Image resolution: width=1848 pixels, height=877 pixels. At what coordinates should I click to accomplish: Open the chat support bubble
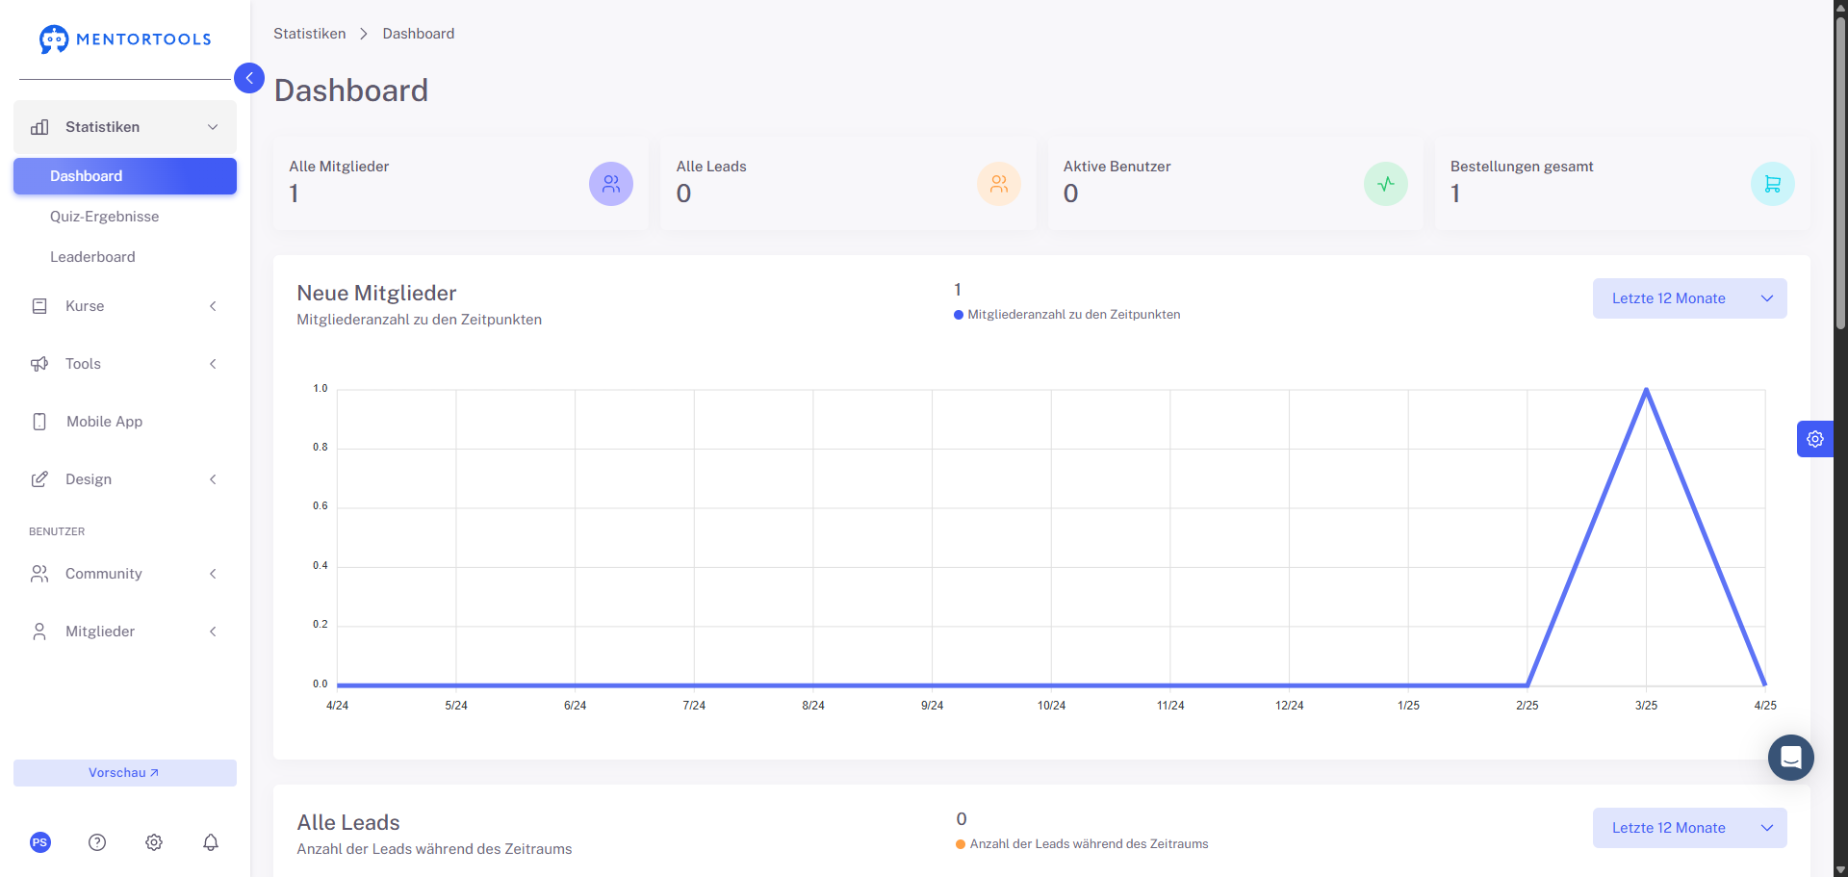pos(1791,758)
